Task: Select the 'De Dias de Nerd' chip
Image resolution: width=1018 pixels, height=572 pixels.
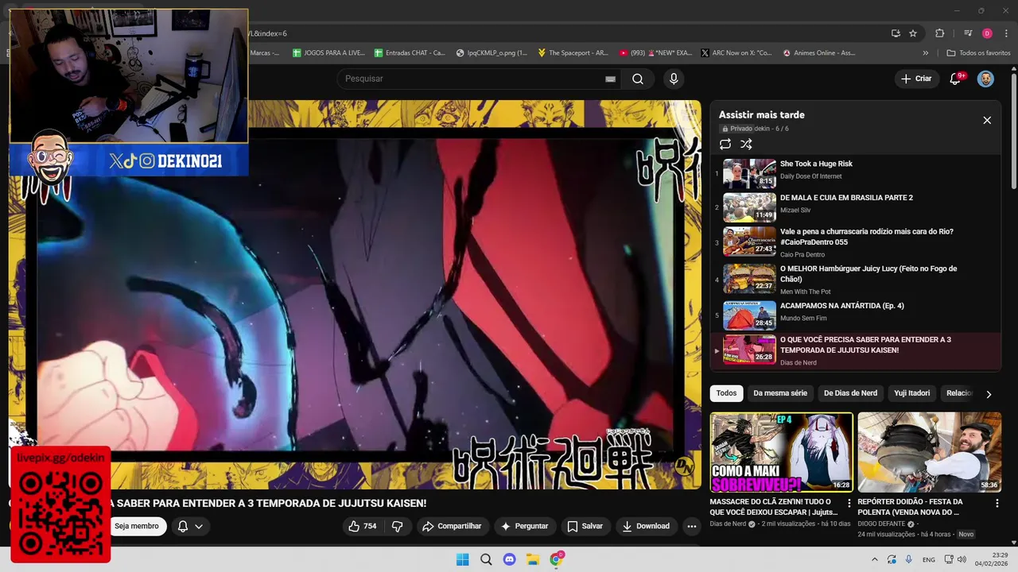Action: click(x=850, y=393)
